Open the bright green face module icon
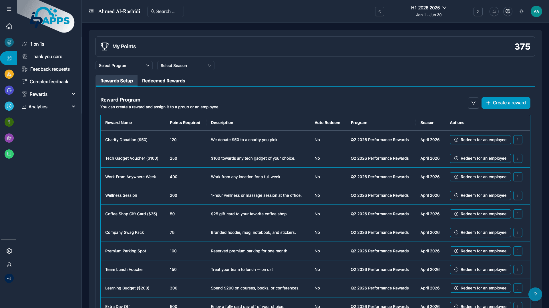Screen dimensions: 549x308 tap(9, 154)
